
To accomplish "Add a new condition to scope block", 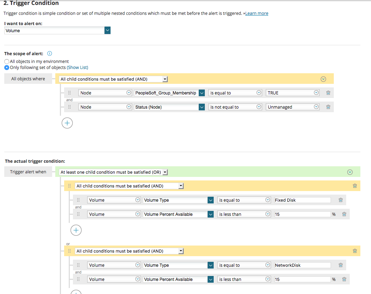I will click(x=67, y=123).
